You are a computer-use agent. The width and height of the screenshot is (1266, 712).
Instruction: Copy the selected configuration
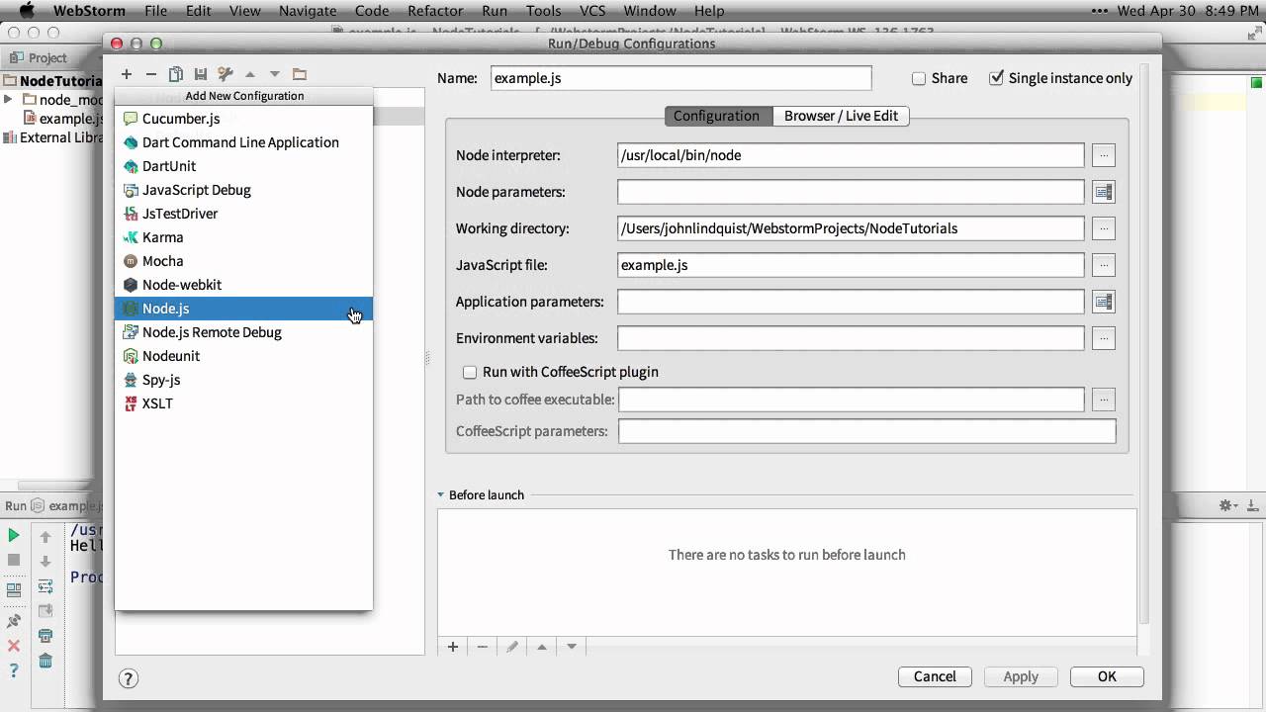(x=176, y=74)
